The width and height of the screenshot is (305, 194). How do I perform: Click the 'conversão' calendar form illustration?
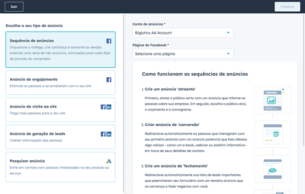point(272,134)
